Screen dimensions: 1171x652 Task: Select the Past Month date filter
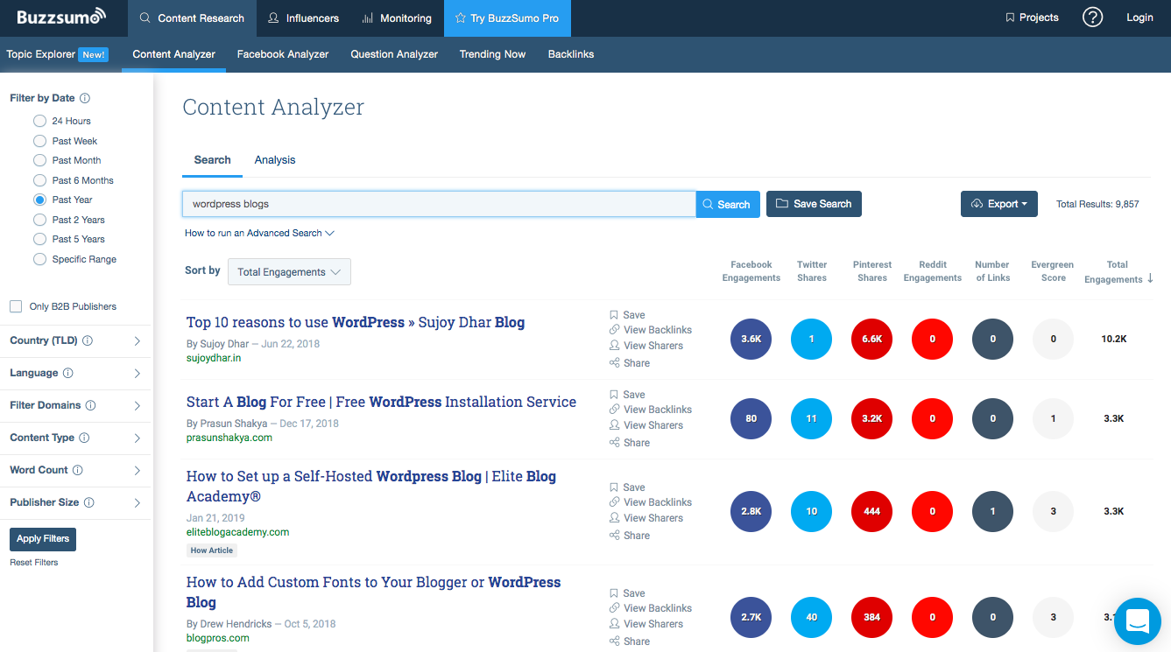click(39, 160)
